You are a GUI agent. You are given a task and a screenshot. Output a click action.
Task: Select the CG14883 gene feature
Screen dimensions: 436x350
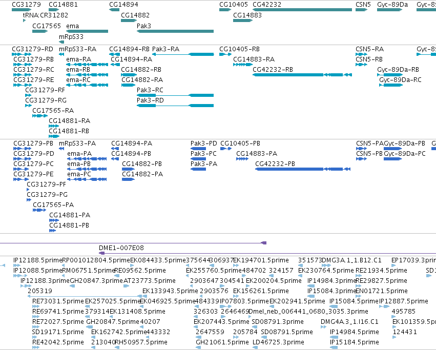[243, 20]
